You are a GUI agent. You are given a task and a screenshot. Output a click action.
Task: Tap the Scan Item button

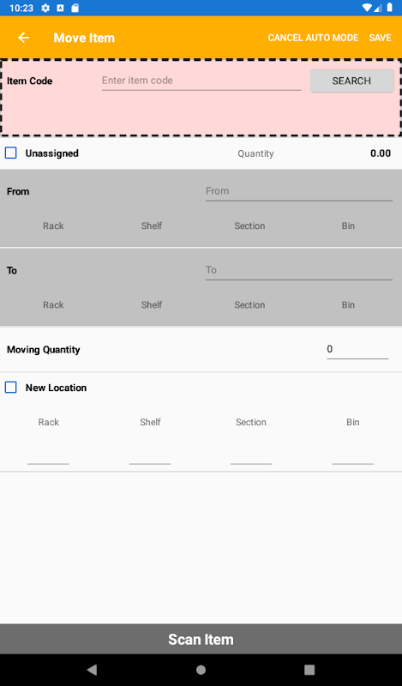[201, 639]
